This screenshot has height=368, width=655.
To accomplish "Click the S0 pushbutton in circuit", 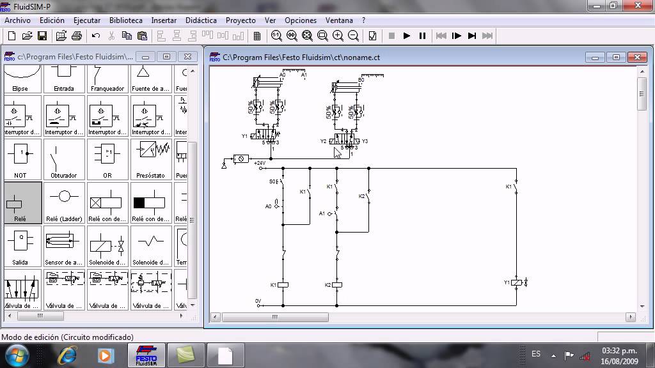I will coord(281,182).
